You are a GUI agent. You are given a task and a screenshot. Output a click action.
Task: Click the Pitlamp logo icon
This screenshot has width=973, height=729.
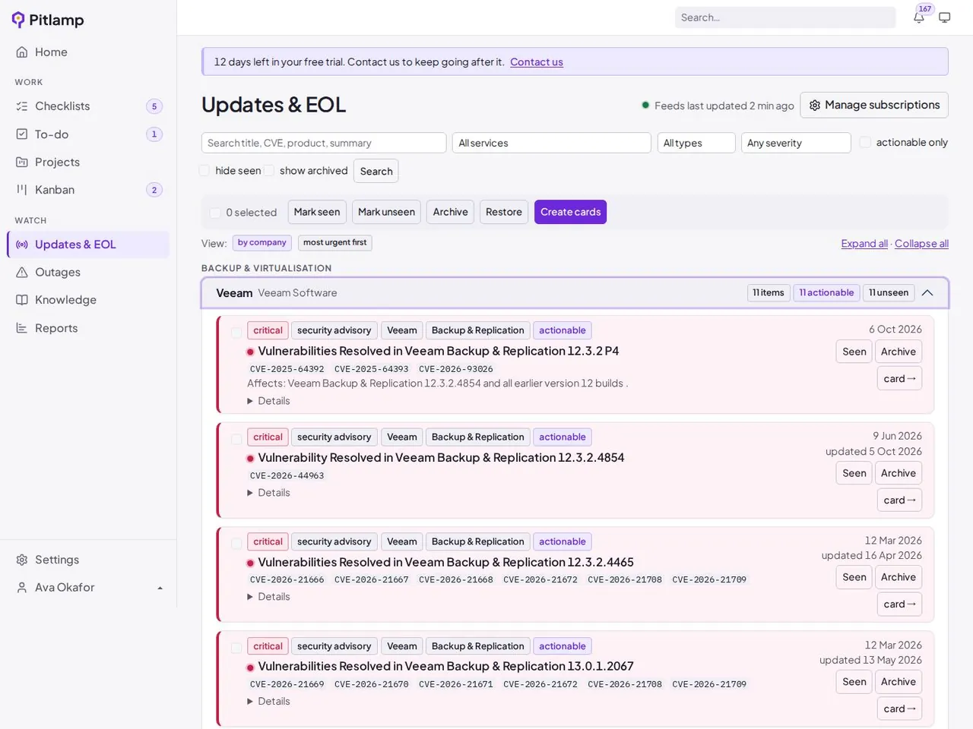(18, 20)
